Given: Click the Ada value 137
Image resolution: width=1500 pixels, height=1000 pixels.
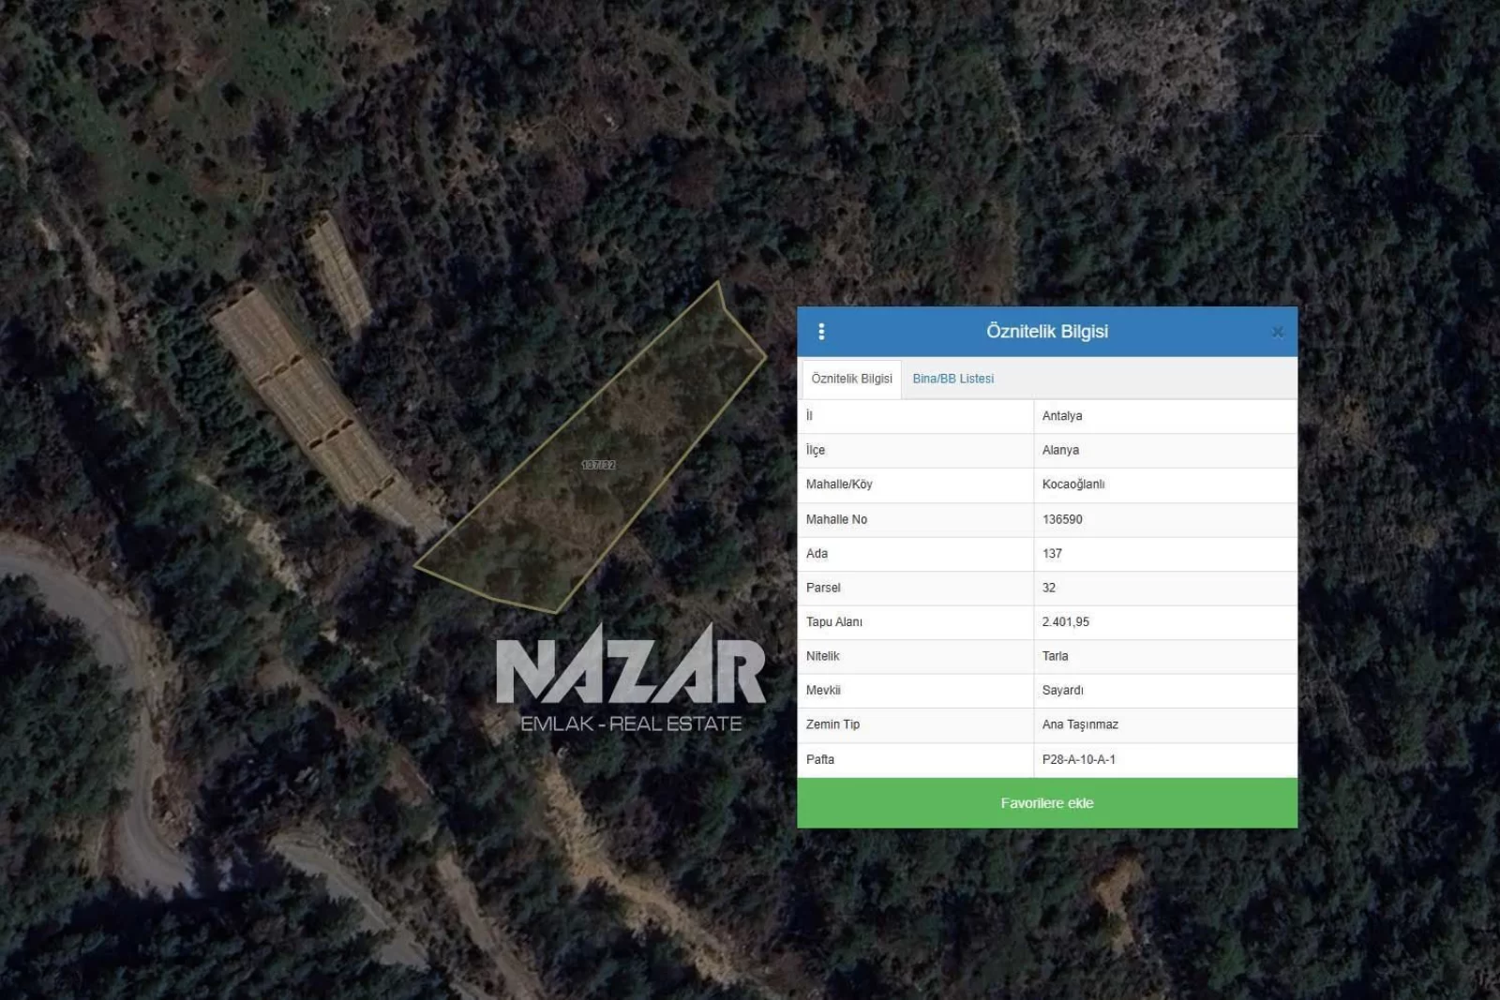Looking at the screenshot, I should tap(1052, 554).
